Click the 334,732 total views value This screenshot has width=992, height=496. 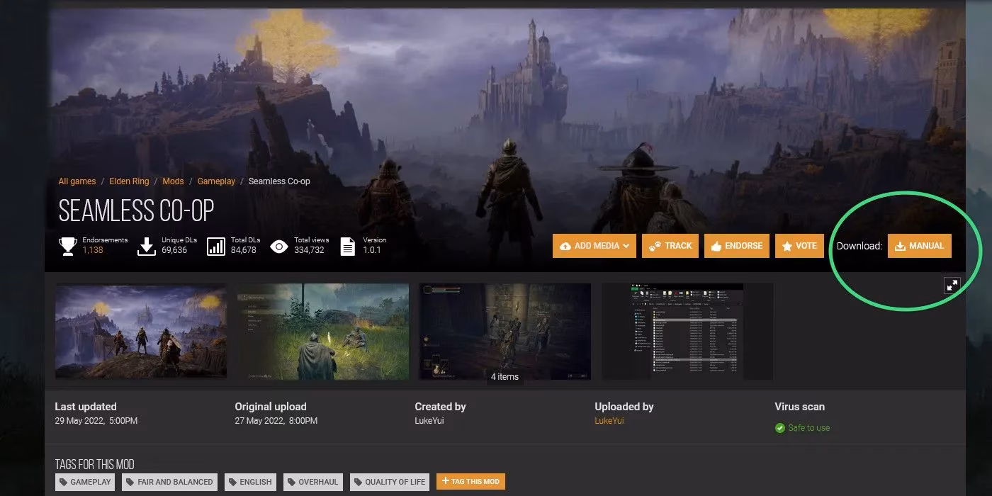coord(309,250)
